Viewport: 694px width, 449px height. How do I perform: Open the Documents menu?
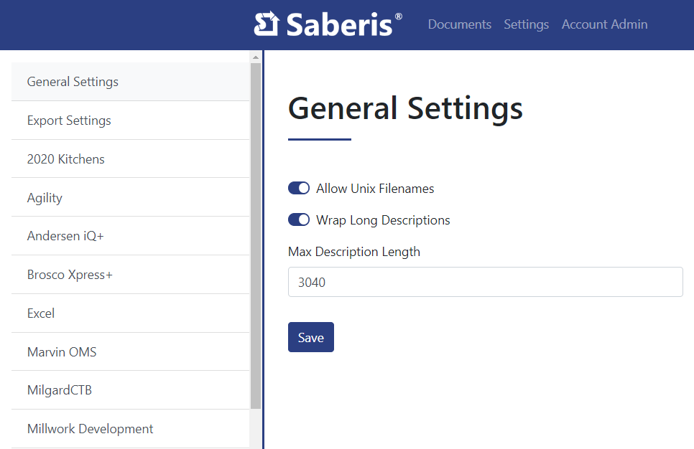(459, 24)
